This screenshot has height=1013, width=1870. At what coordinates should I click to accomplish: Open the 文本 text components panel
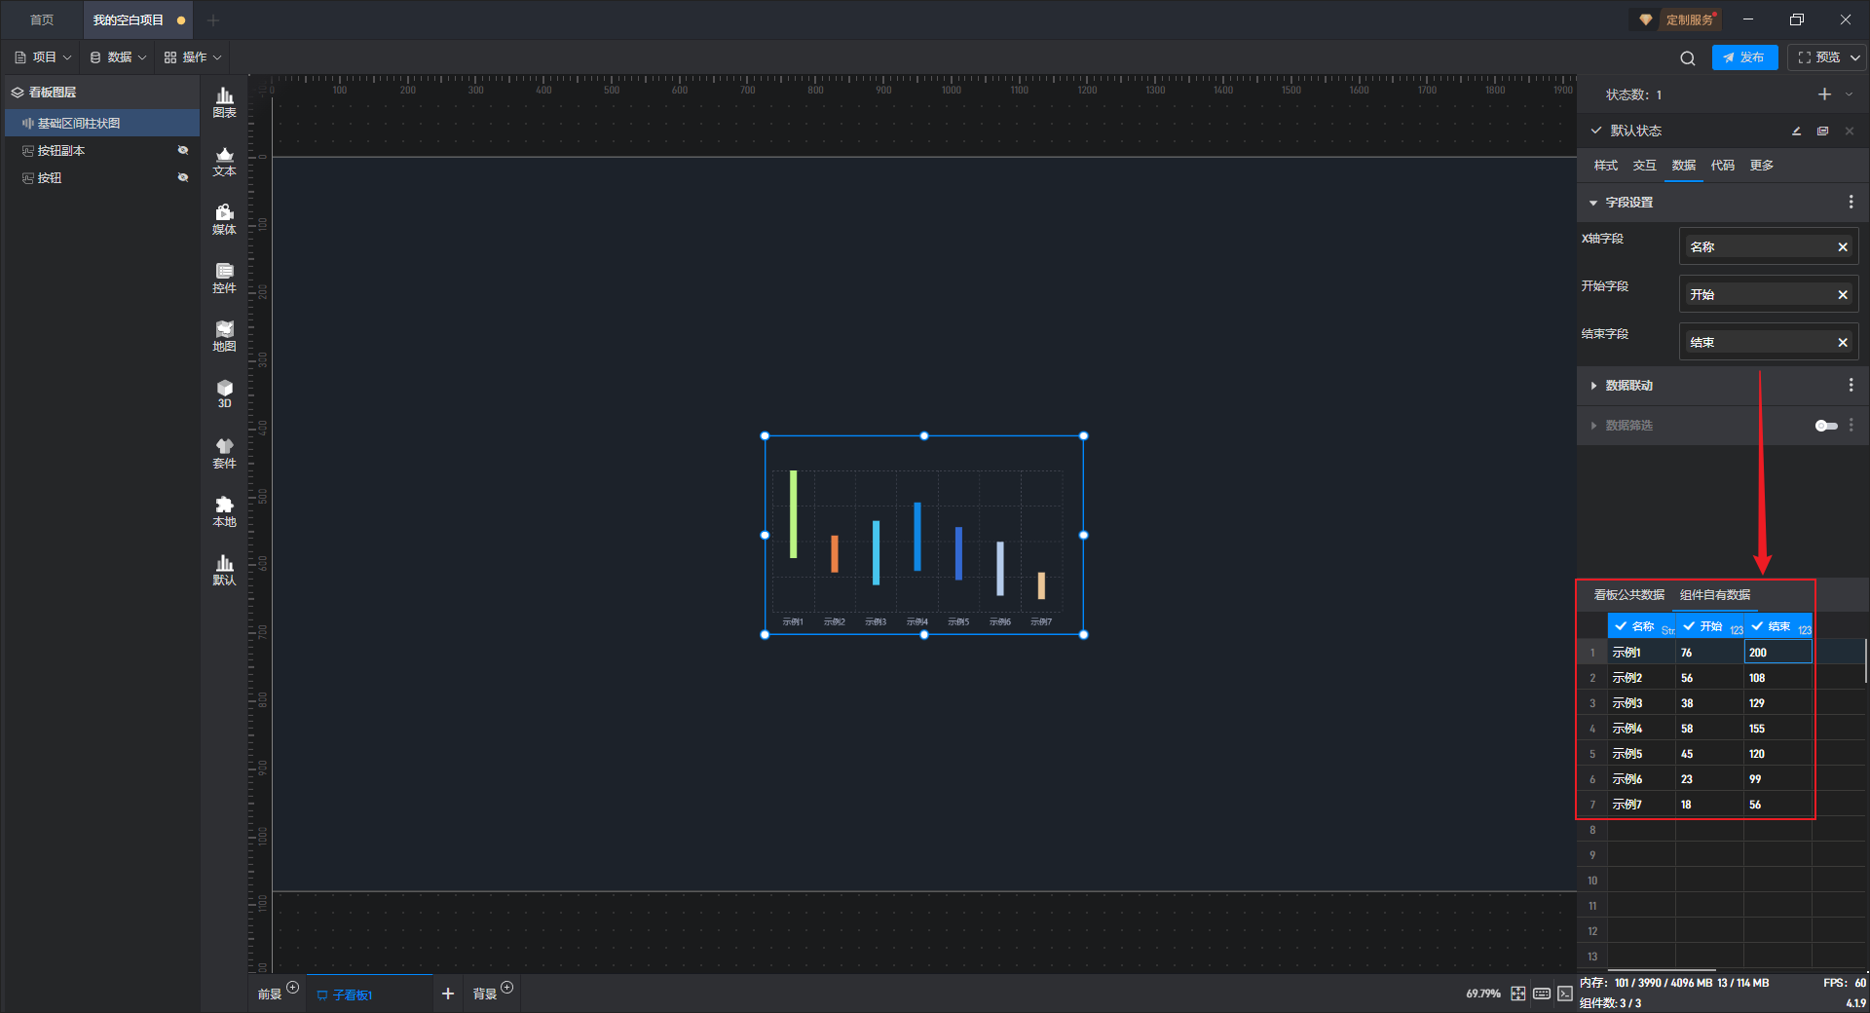point(224,161)
